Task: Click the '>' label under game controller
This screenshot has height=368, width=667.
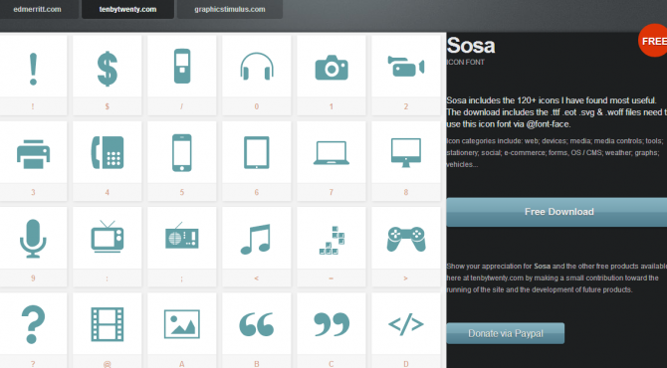Action: (x=406, y=278)
